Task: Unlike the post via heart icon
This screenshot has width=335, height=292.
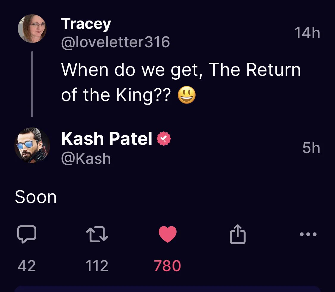Action: (168, 234)
